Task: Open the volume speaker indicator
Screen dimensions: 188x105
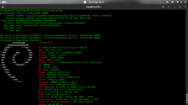Action: point(181,2)
